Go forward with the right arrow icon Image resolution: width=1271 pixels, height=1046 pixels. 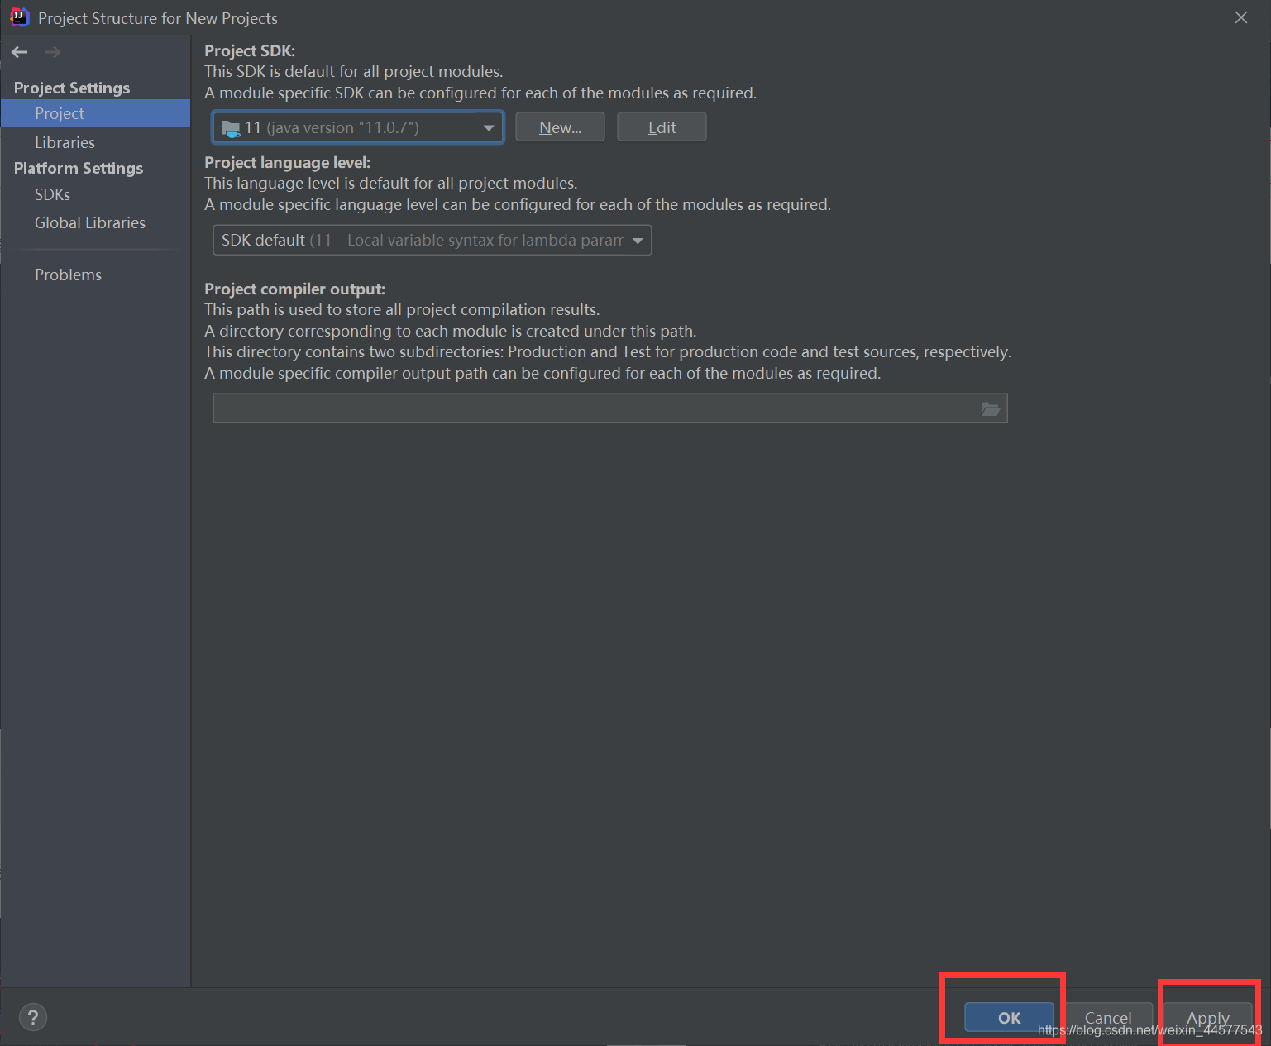[x=52, y=52]
